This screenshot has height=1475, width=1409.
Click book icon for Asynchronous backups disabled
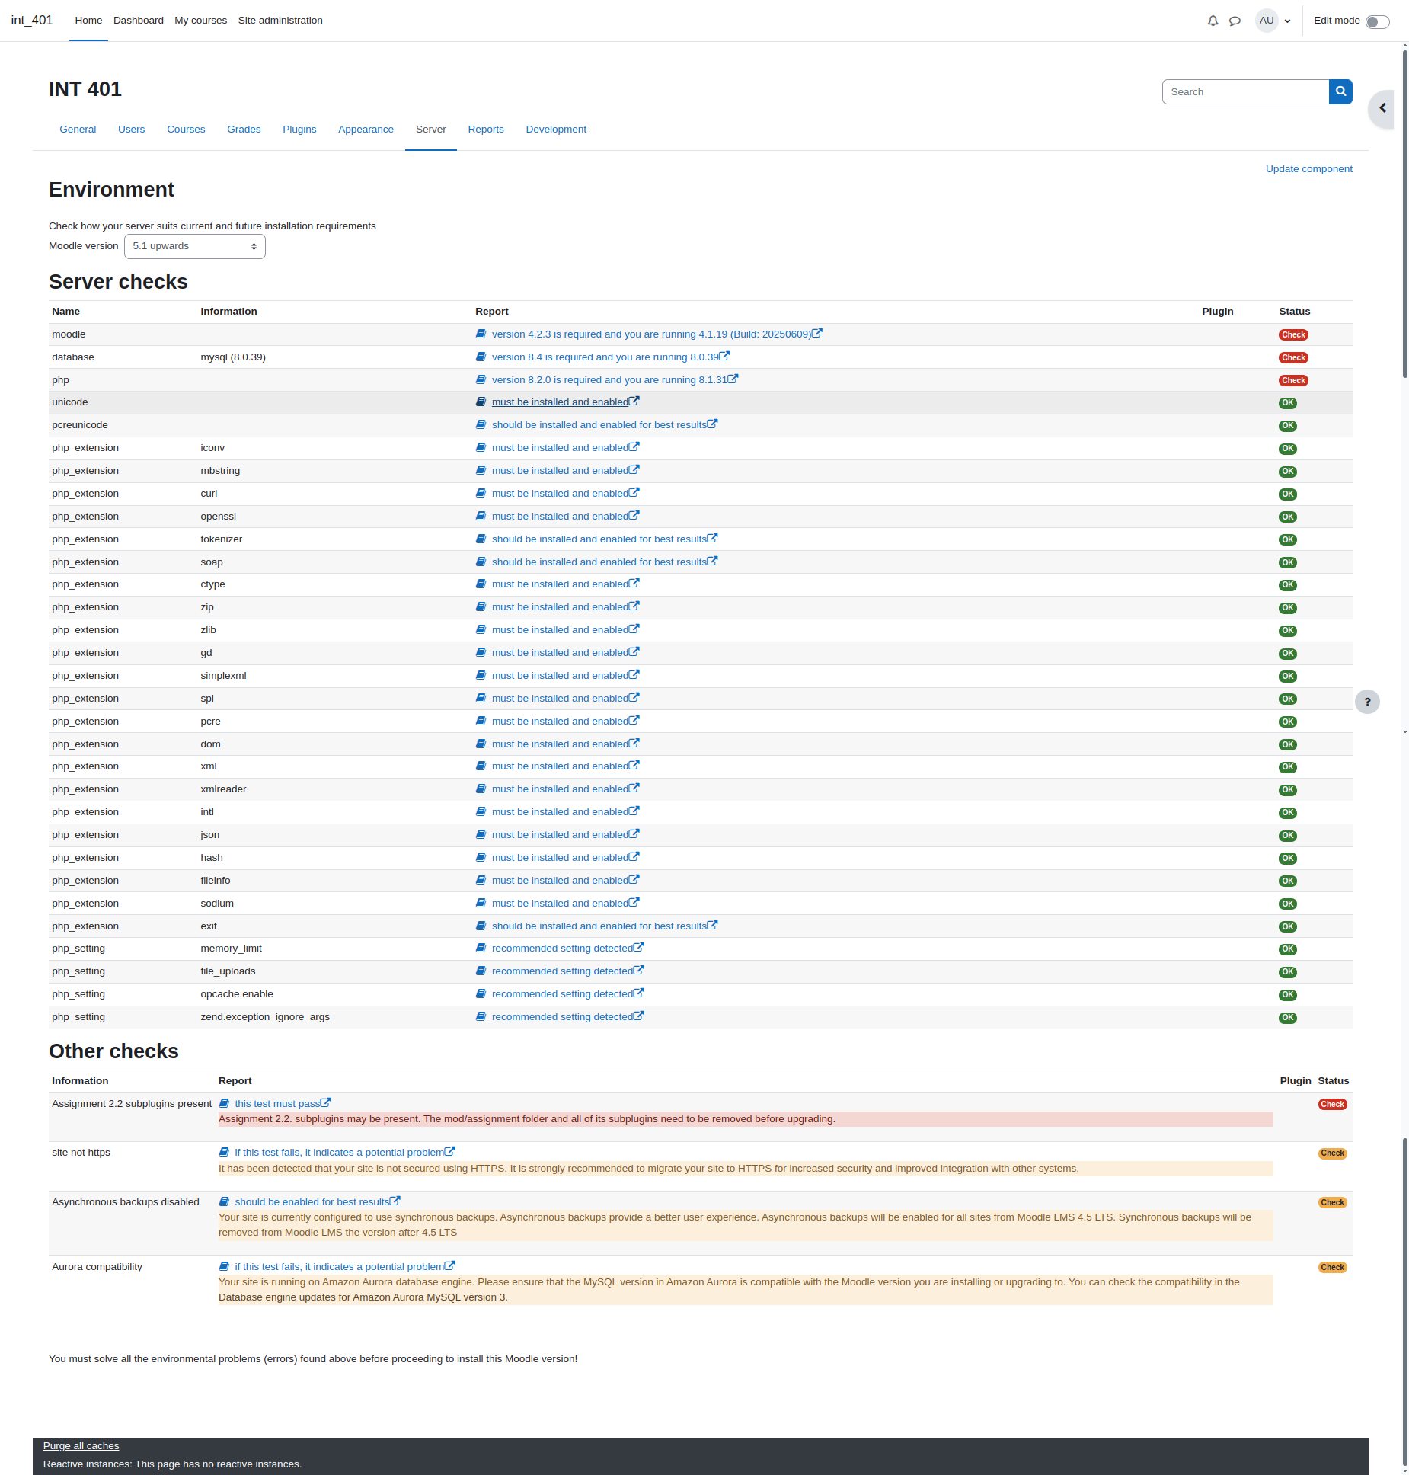coord(224,1201)
